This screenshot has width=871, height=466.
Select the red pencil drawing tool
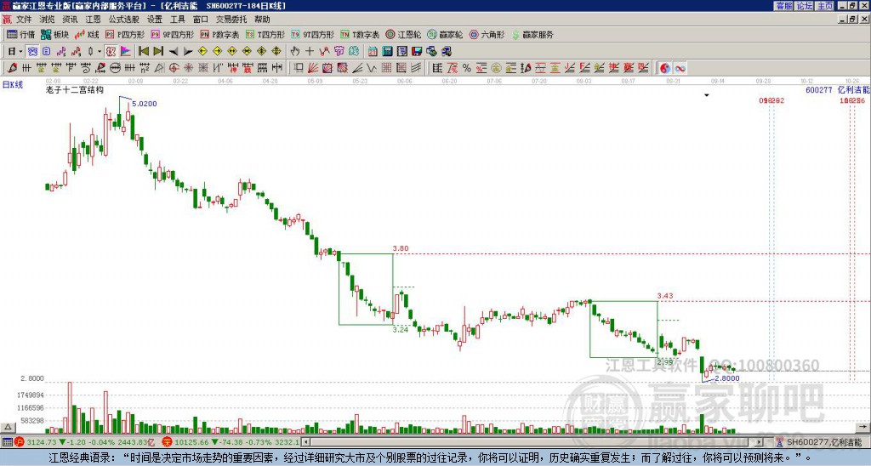tap(11, 68)
